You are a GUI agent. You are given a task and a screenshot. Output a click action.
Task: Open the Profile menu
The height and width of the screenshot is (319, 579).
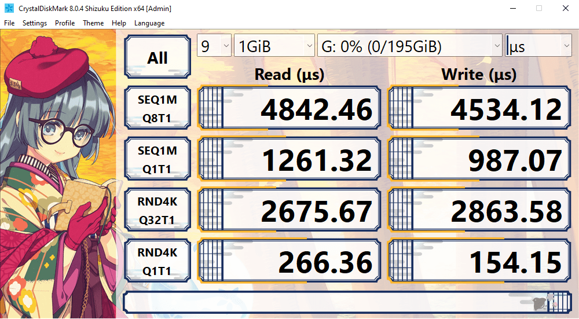(x=65, y=23)
